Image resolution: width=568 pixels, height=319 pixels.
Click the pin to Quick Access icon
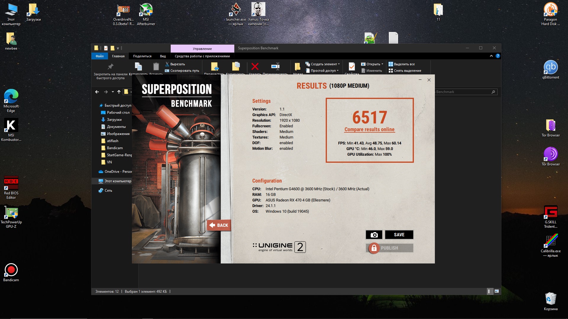pos(110,66)
